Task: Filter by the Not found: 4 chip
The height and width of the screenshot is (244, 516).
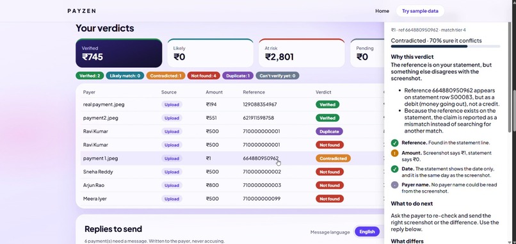Action: (204, 76)
